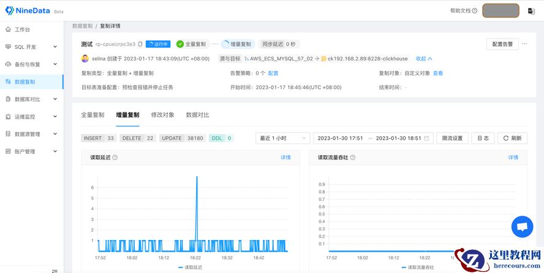Click help icon beside 读取延迟
This screenshot has width=544, height=273.
tap(115, 158)
